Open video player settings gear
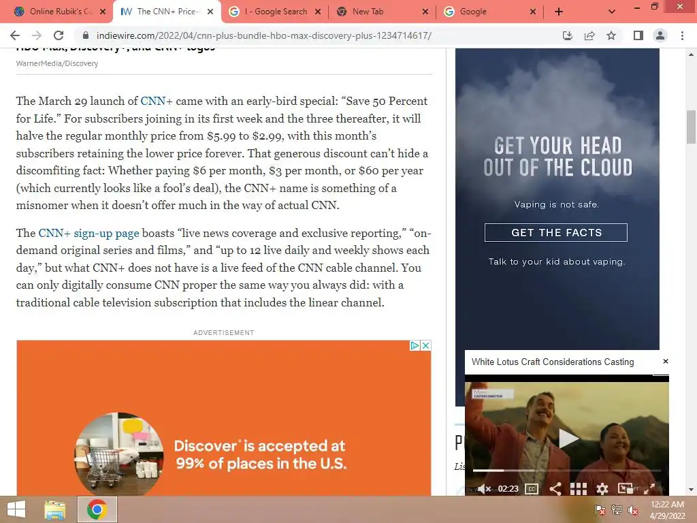 602,489
